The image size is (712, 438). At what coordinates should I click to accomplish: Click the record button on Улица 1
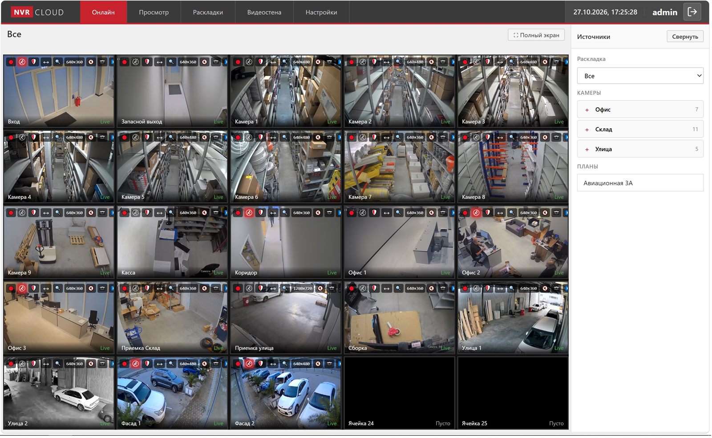tap(465, 288)
